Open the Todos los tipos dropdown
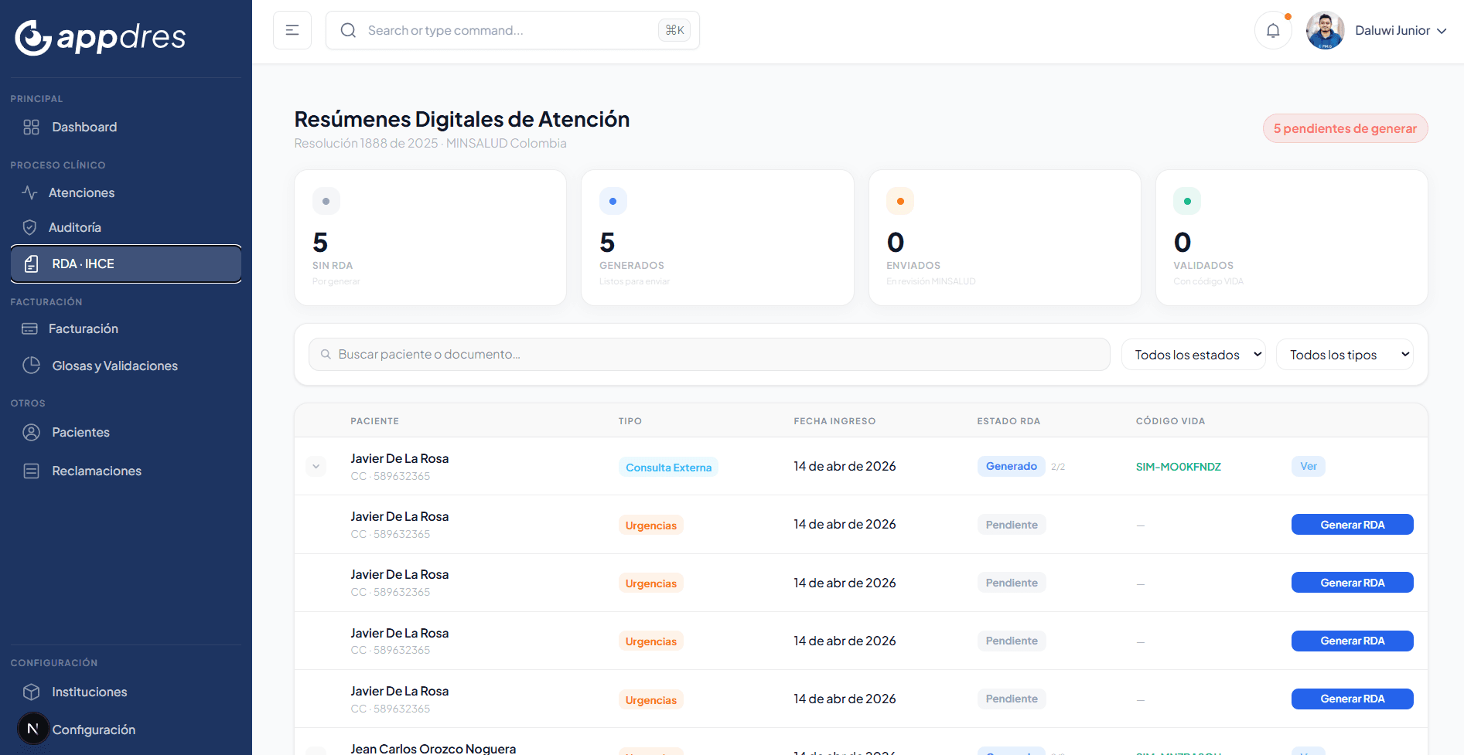Screen dimensions: 1464x755 click(x=1344, y=354)
